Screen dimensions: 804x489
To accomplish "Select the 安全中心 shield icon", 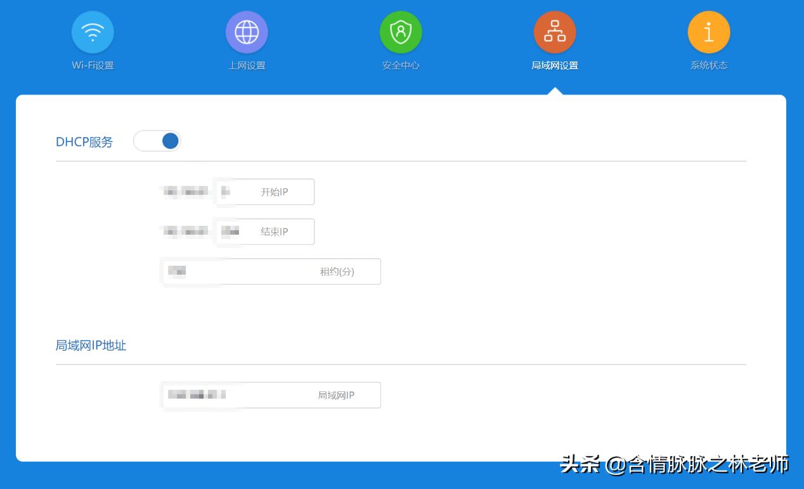I will point(401,32).
